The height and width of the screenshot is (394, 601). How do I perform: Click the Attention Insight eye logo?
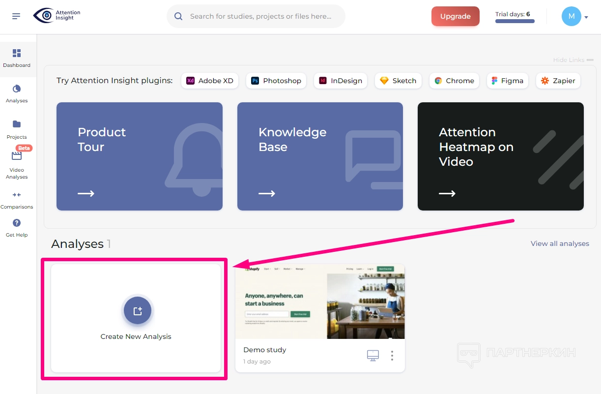tap(44, 16)
